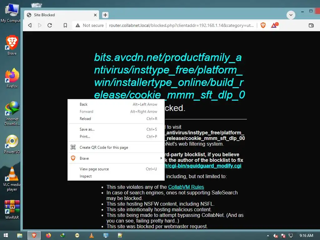Open PowerISO from taskbar
Viewport: 320px width, 240px height.
pyautogui.click(x=77, y=235)
